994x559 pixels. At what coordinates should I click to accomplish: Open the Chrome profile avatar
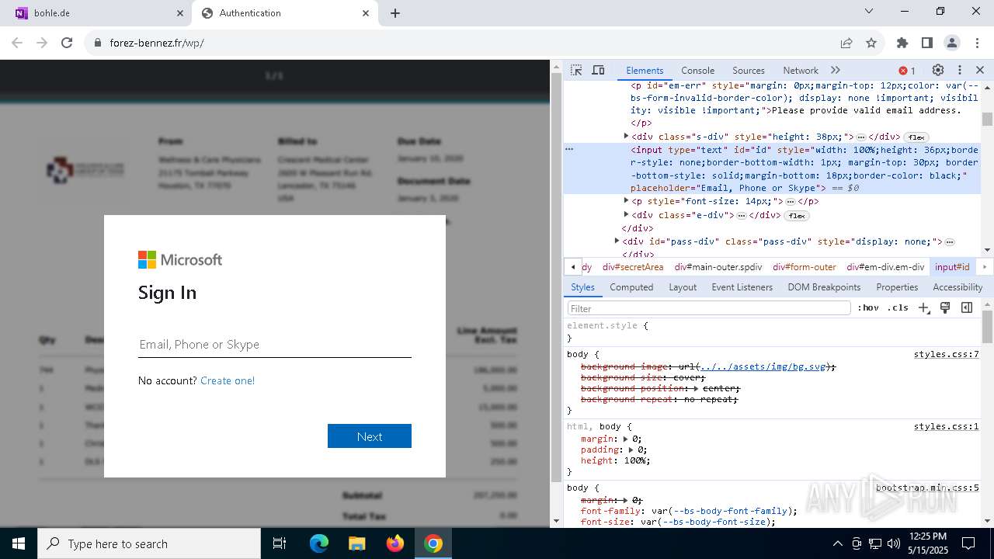point(952,43)
